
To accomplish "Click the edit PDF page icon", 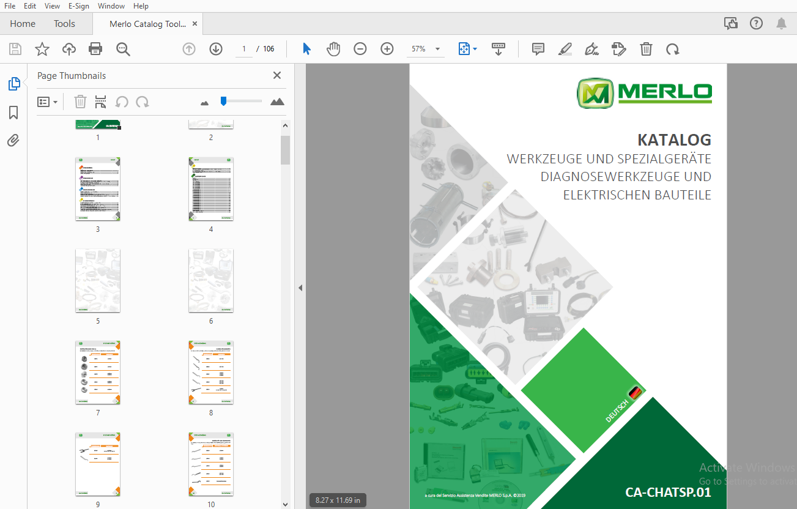I will click(x=619, y=49).
